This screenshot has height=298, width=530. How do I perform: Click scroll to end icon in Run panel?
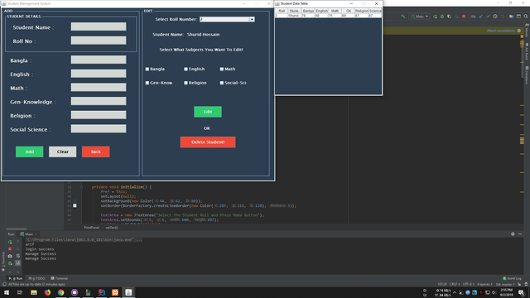(18, 263)
